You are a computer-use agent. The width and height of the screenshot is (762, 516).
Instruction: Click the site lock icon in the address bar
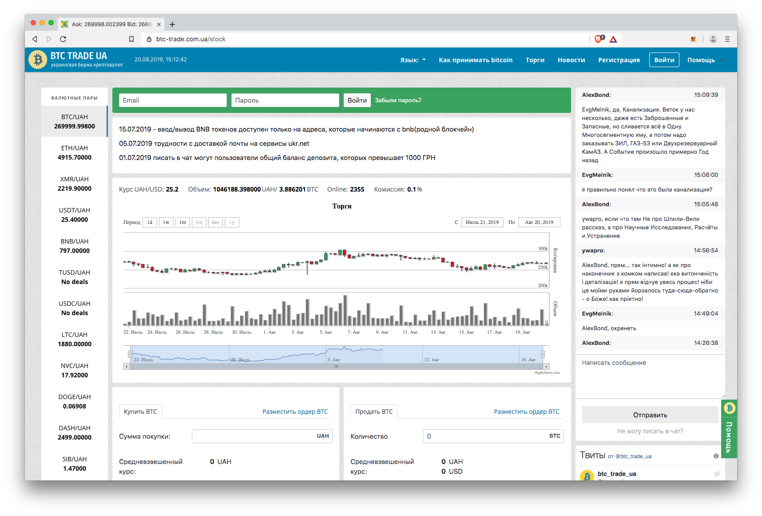(149, 39)
